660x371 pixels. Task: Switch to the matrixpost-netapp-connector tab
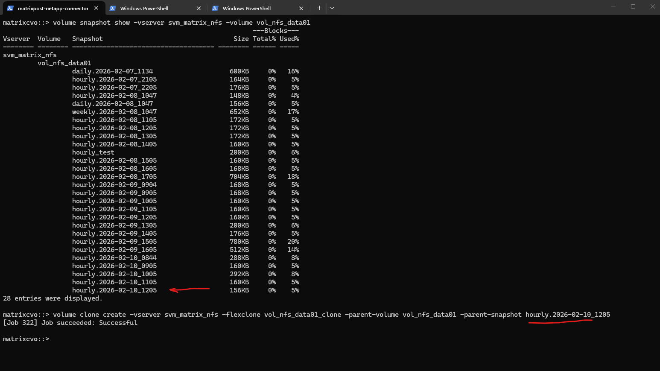(x=53, y=8)
